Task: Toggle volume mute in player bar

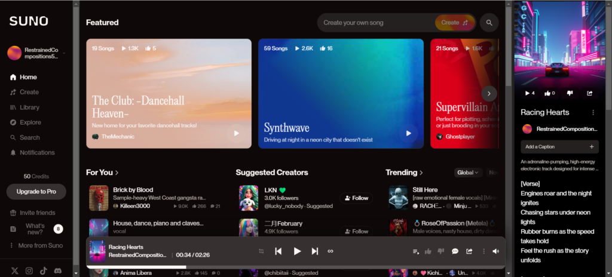Action: 495,251
